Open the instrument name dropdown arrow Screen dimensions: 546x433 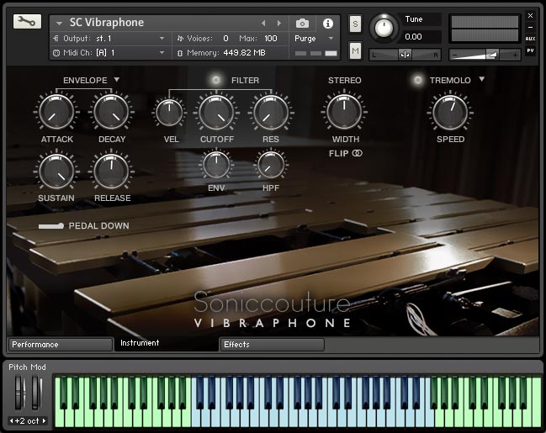pyautogui.click(x=59, y=24)
